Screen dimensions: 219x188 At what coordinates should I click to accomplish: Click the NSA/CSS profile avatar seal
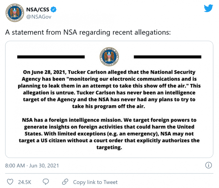click(13, 13)
